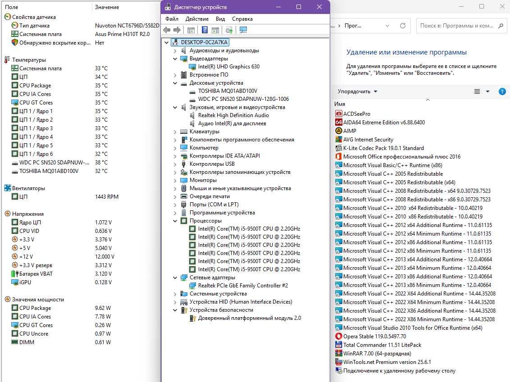Click the Имя column header

point(340,104)
